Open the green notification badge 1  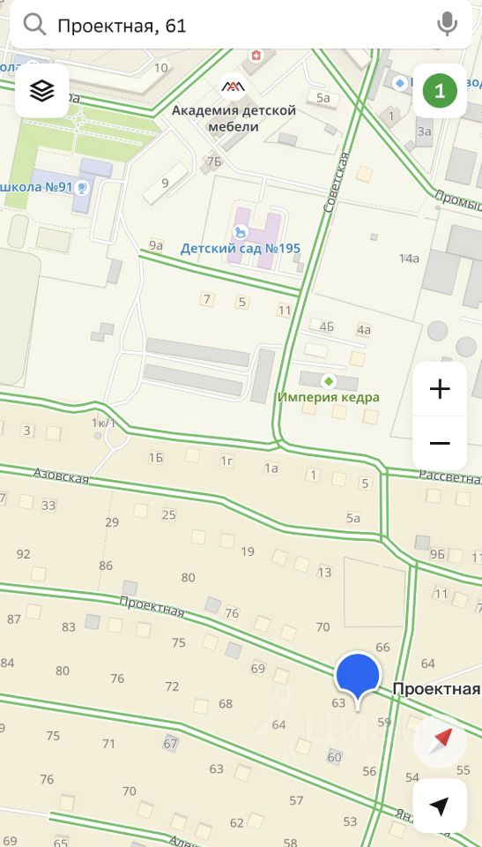(440, 91)
